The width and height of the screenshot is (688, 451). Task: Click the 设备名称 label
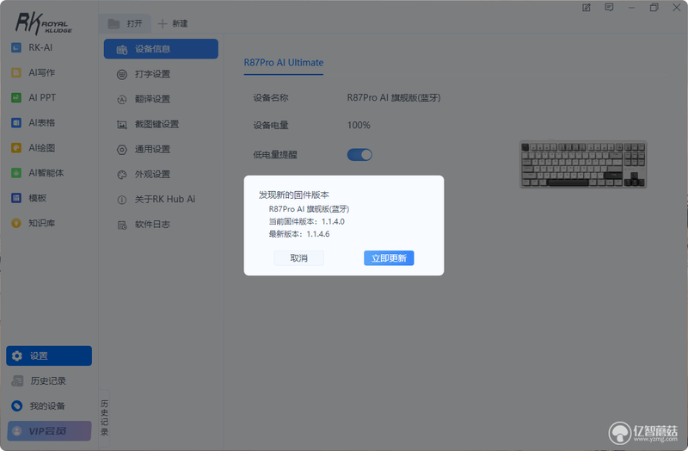271,98
